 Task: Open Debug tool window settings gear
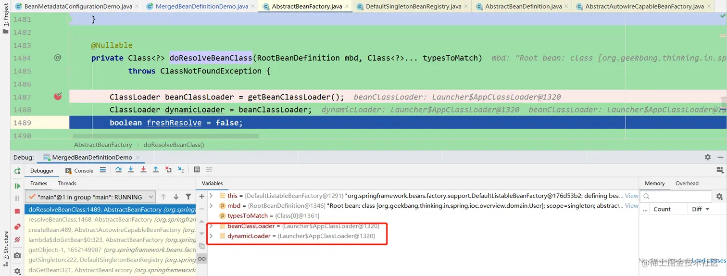pyautogui.click(x=708, y=157)
